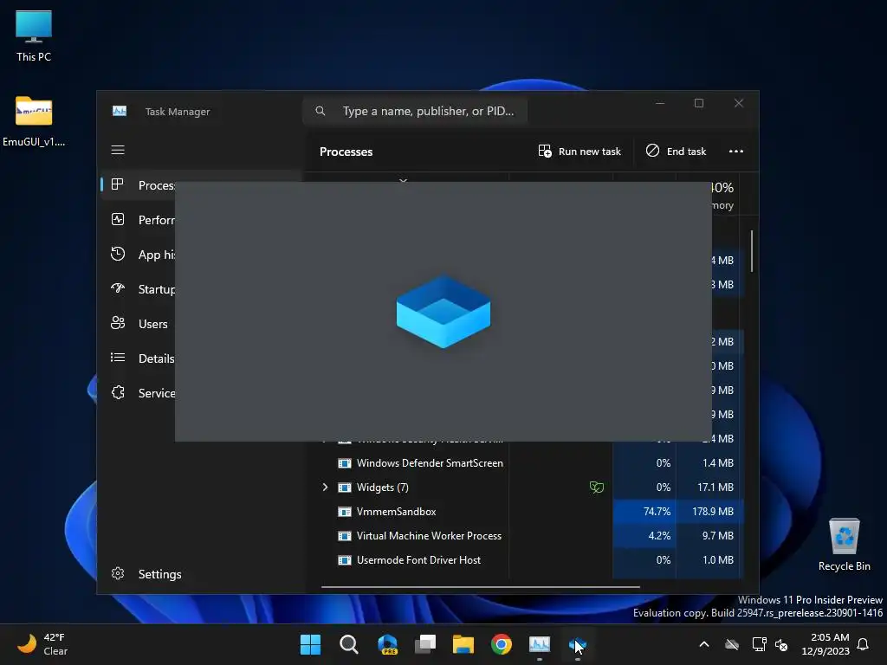
Task: Select the EmuGUI folder on desktop
Action: 34,121
